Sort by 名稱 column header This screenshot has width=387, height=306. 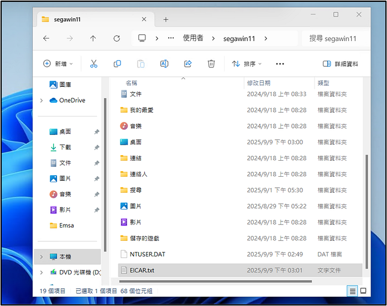132,83
